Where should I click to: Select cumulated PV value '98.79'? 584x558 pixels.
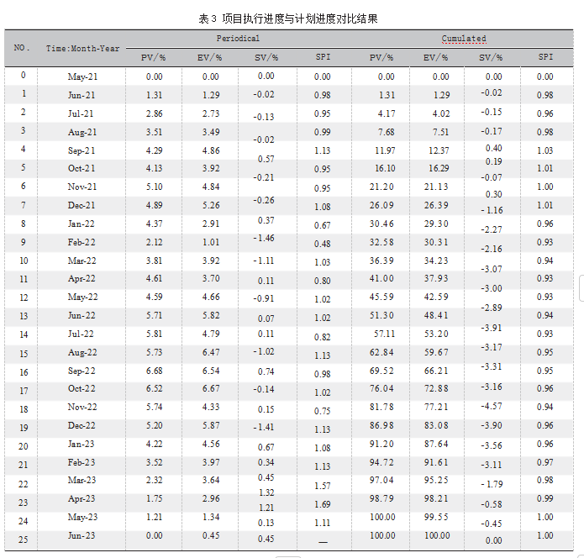pos(381,498)
